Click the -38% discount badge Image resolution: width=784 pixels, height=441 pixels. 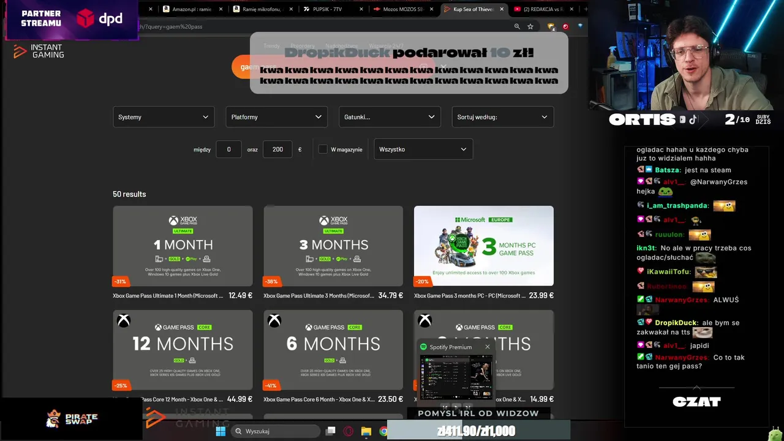271,282
